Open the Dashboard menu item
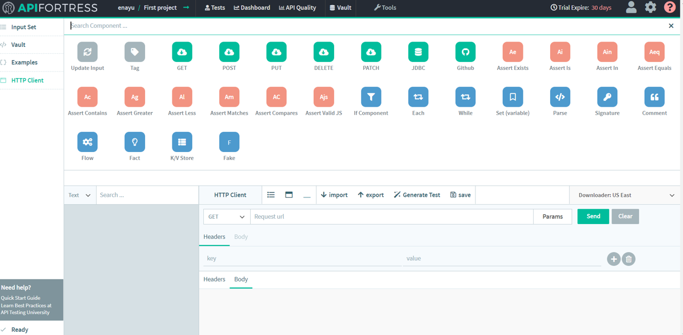Image resolution: width=683 pixels, height=335 pixels. click(252, 7)
